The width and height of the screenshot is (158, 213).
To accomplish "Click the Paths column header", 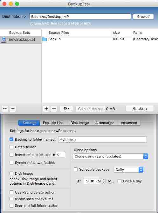I will click(x=138, y=33).
